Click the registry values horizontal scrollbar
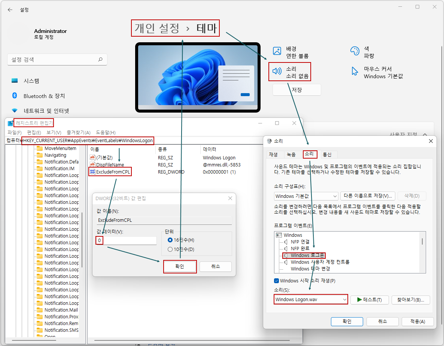444x346 pixels. tap(192, 340)
